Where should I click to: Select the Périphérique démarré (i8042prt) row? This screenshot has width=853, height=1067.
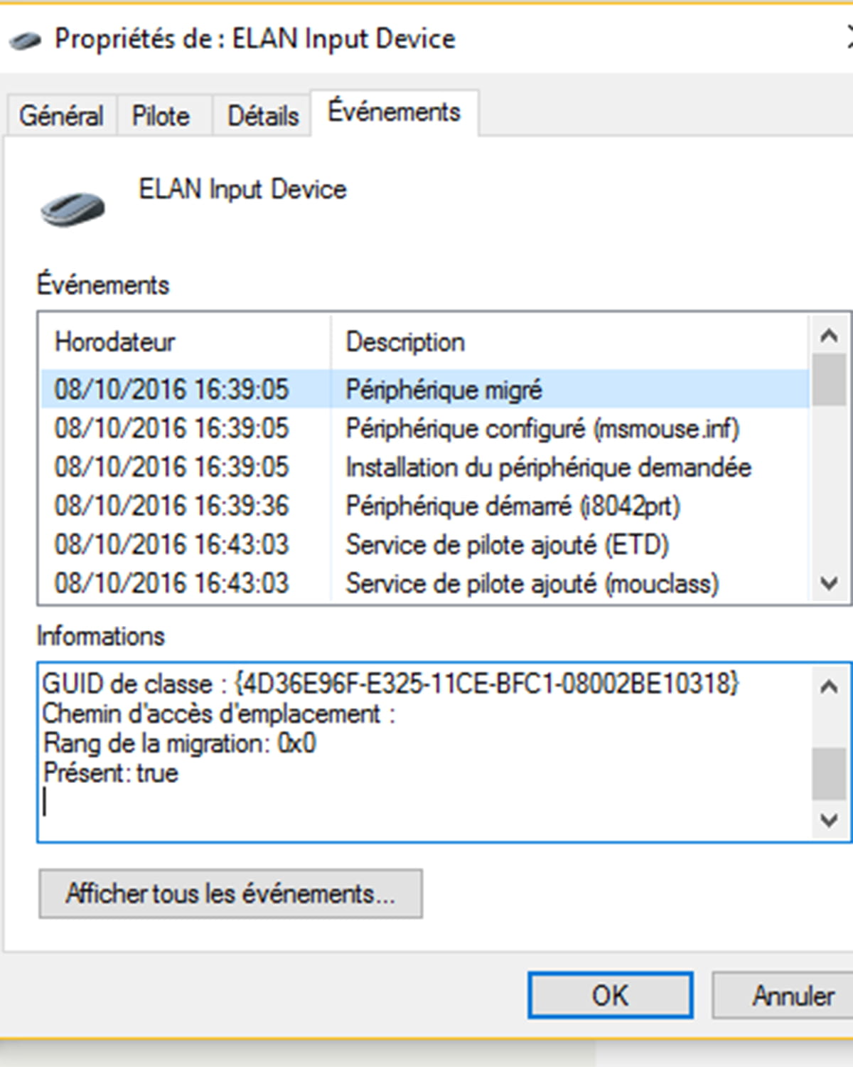[x=425, y=506]
